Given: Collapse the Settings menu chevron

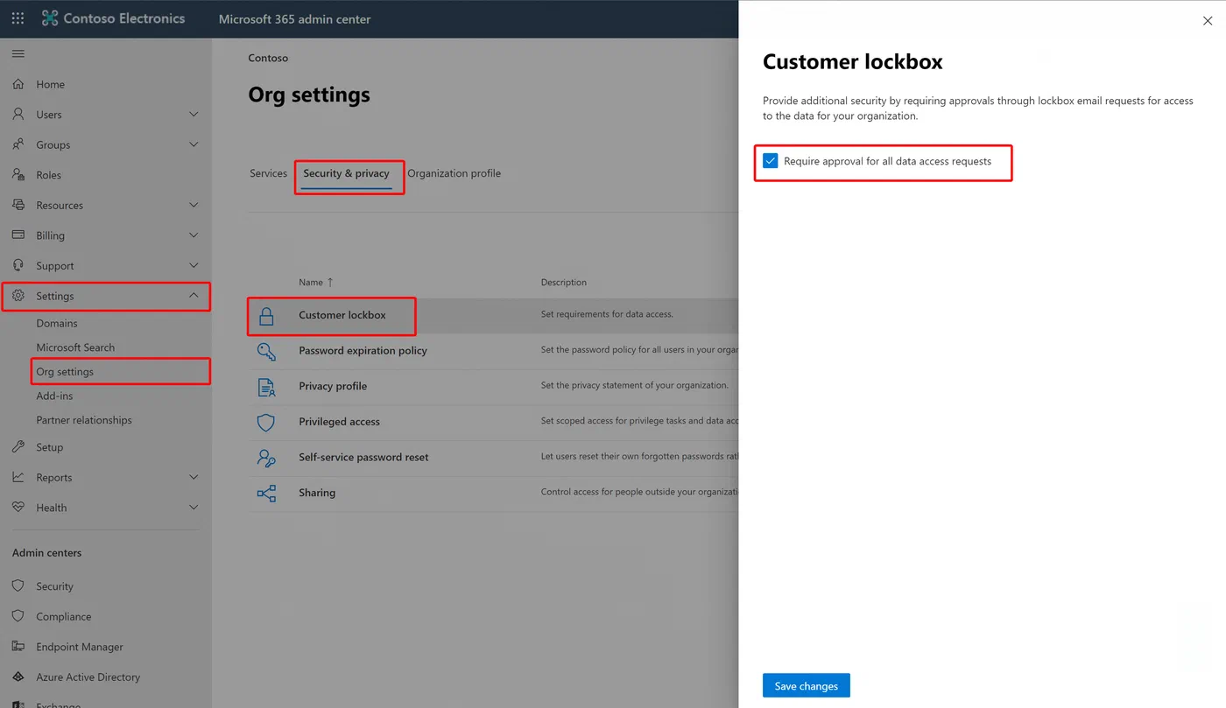Looking at the screenshot, I should coord(194,296).
